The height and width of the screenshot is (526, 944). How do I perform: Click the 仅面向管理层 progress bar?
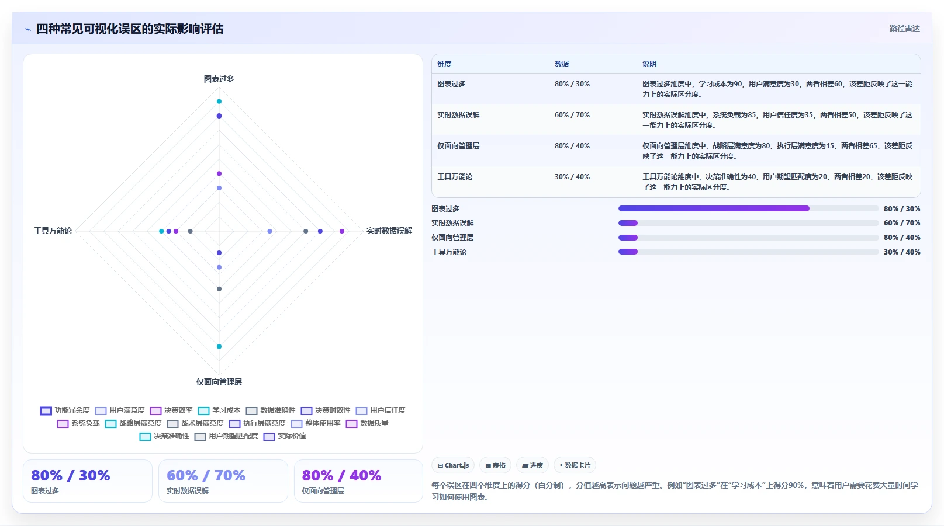748,238
